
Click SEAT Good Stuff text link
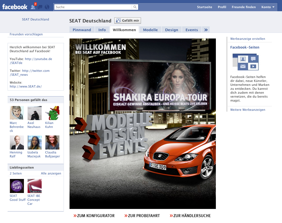coord(17,198)
